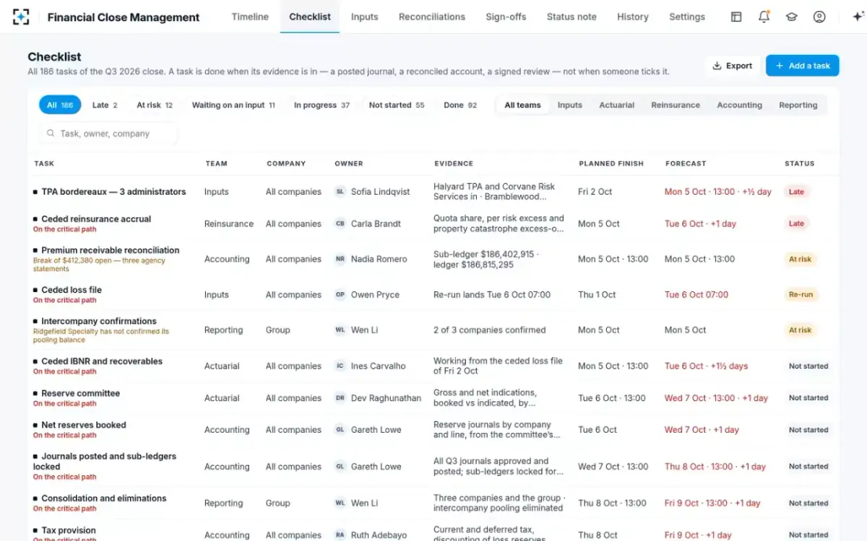
Task: Click Sofia Lindqvist's SL avatar
Action: tap(340, 192)
